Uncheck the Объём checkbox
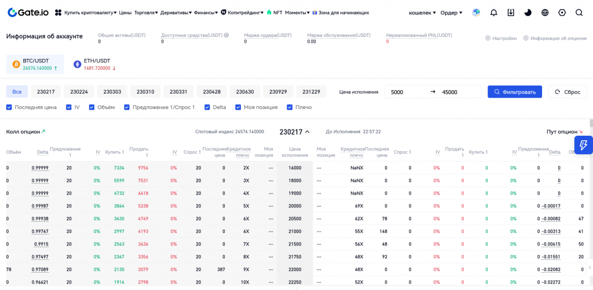 click(x=92, y=107)
